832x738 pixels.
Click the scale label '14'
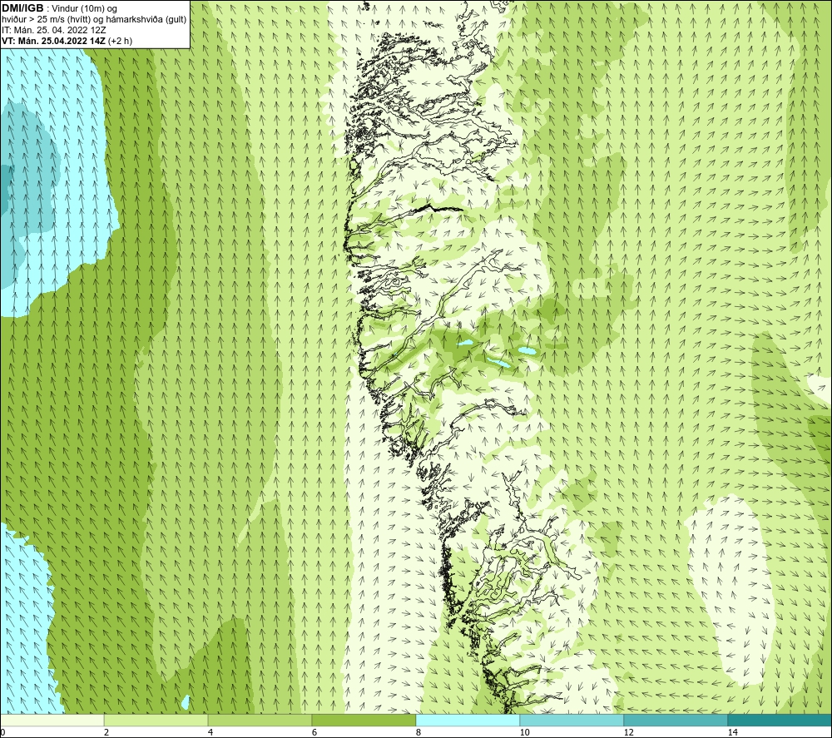coord(732,732)
